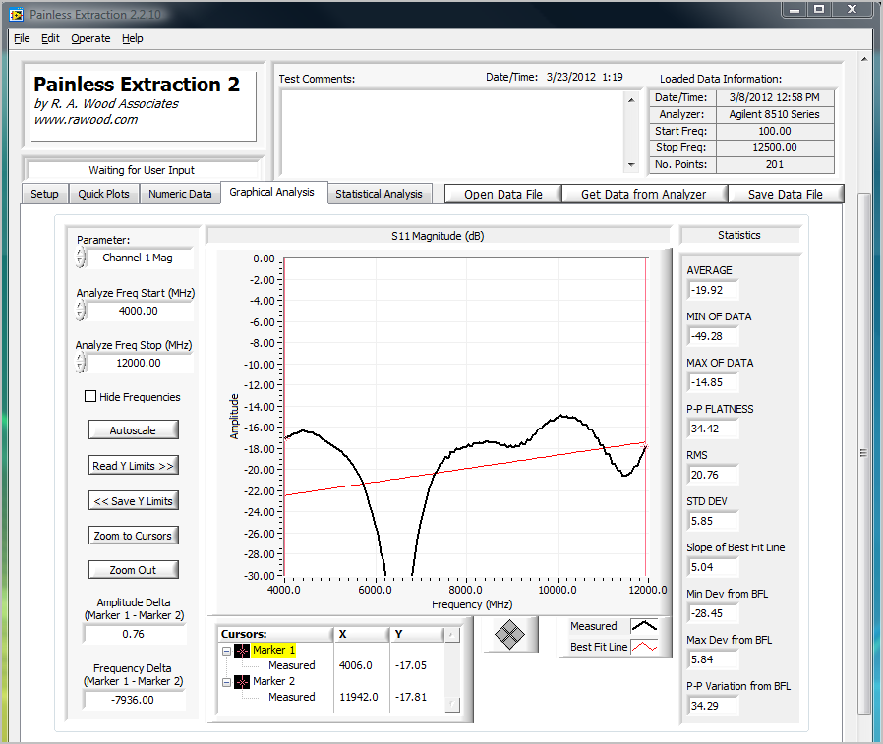Screen dimensions: 883x744
Task: Select the Marker 1 row in Cursors
Action: [x=274, y=650]
